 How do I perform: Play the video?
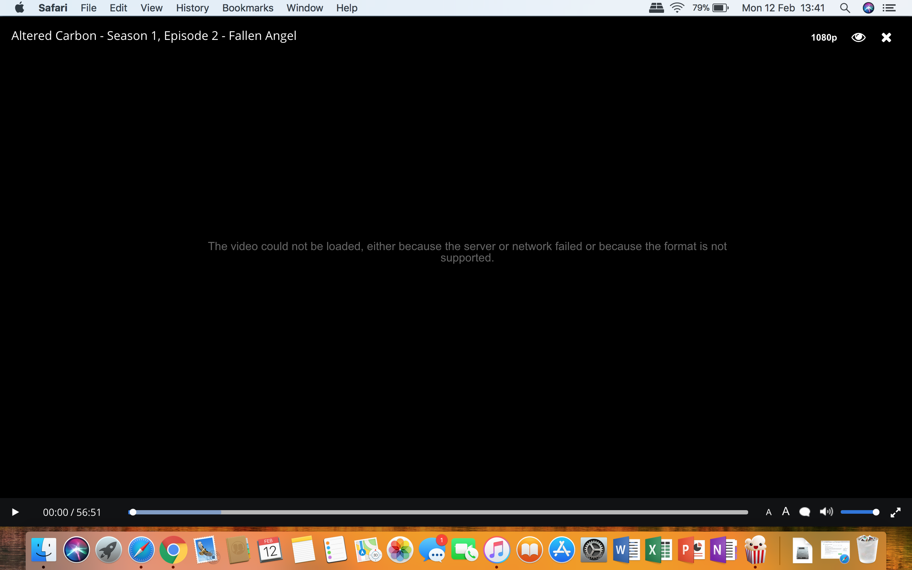pyautogui.click(x=15, y=512)
